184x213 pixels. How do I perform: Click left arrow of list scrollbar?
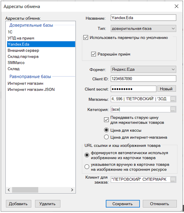(x=9, y=190)
